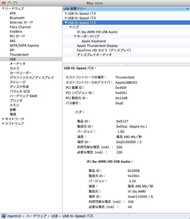Select Thunderbolt in the sidebar

point(19,55)
